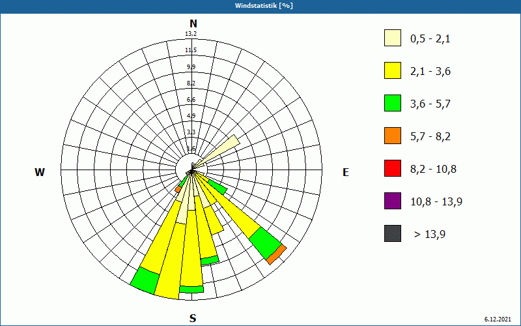Click the green end of the south-southwest bar
The width and height of the screenshot is (521, 326).
click(145, 280)
